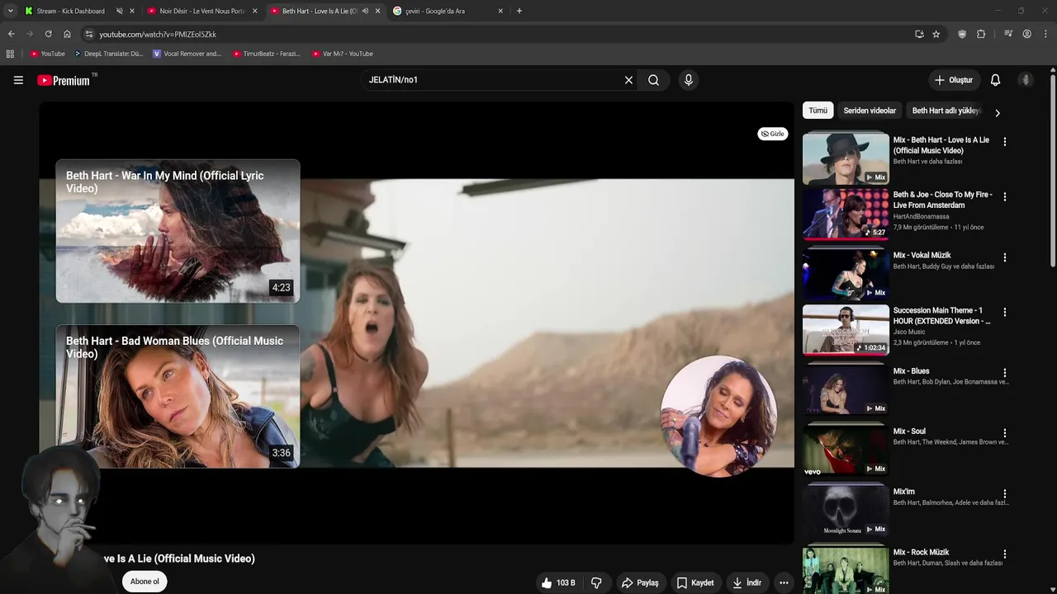Start voice search with microphone
Viewport: 1057px width, 594px height.
point(688,80)
